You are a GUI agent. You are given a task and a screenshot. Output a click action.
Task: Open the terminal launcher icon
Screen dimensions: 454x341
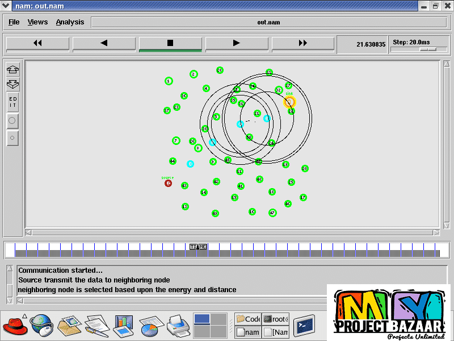(x=304, y=325)
